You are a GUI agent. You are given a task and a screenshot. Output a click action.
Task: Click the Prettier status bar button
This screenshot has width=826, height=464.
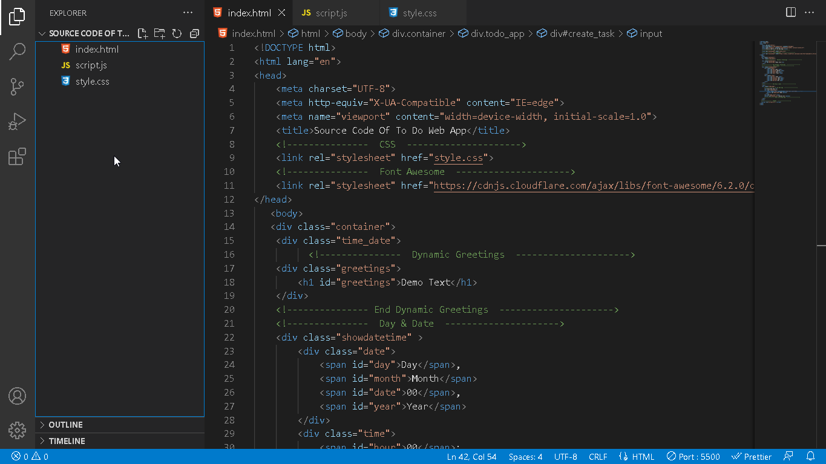(x=752, y=457)
